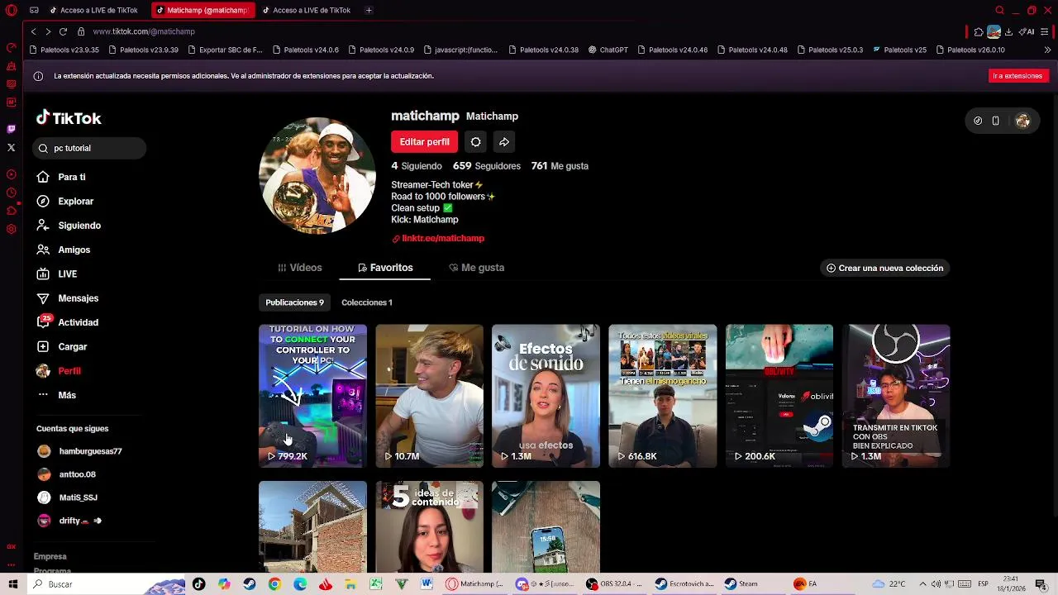Open Para ti in the sidebar

click(61, 177)
